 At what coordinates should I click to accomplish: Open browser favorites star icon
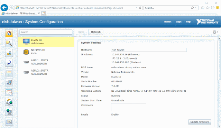tap(208, 8)
